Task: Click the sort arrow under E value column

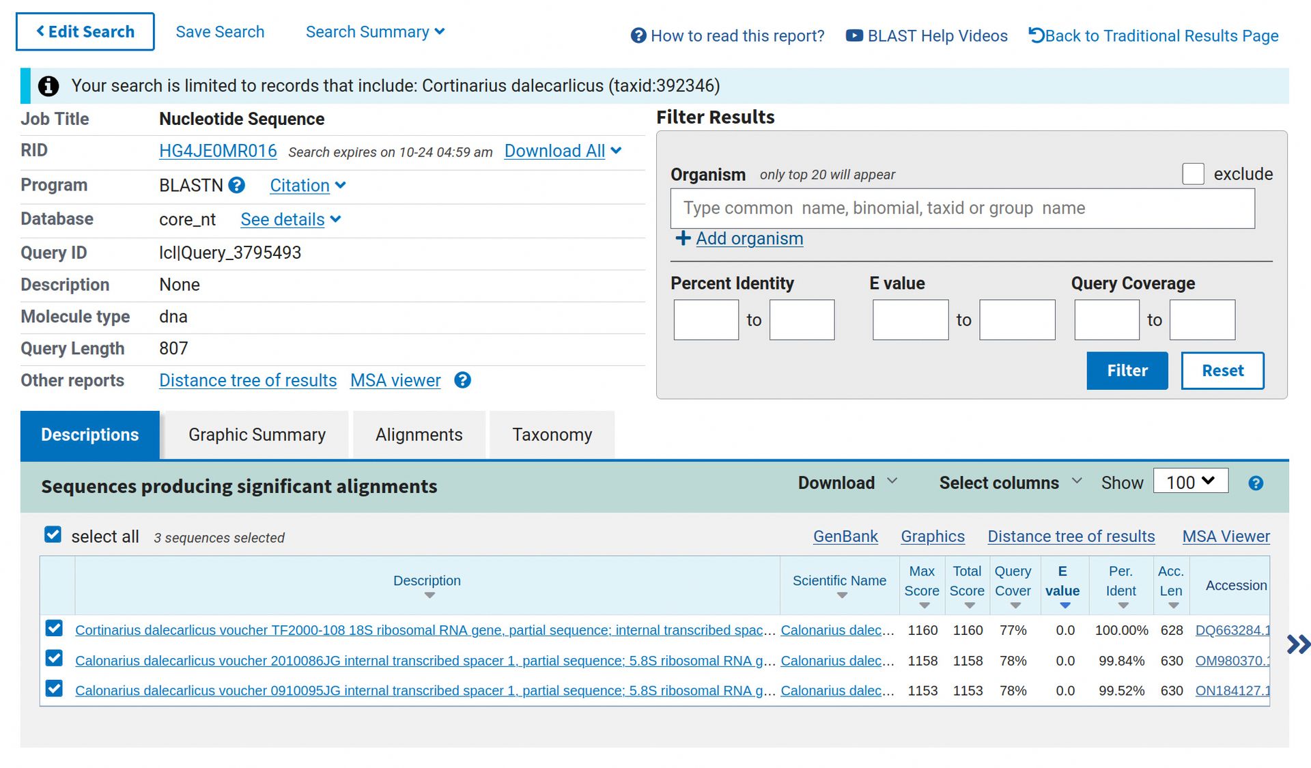Action: click(x=1065, y=606)
